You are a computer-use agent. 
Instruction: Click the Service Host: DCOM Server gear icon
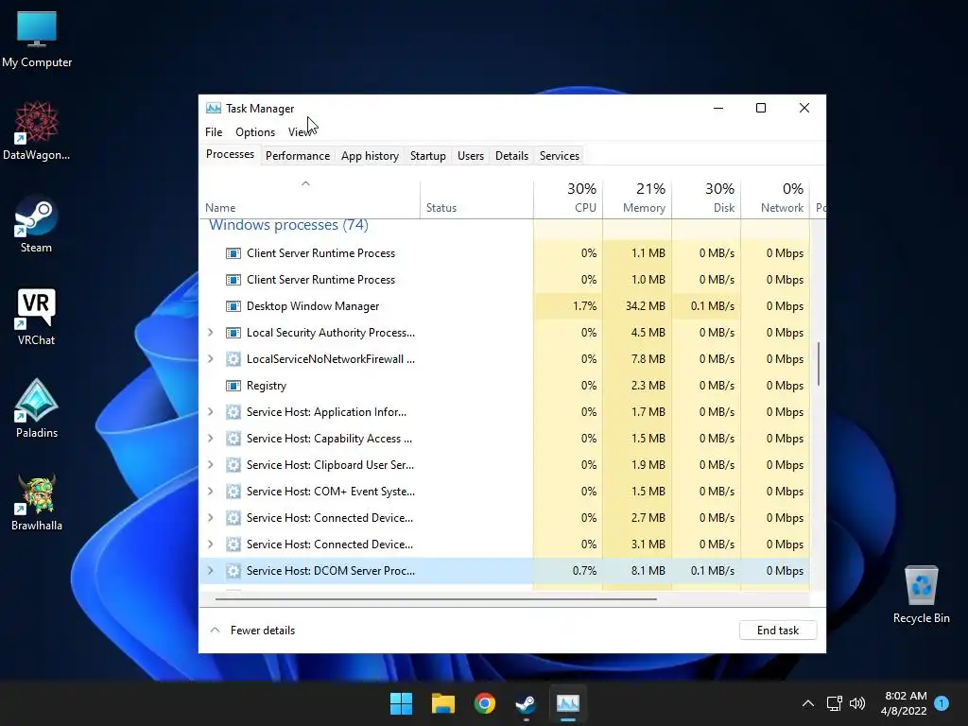point(233,571)
